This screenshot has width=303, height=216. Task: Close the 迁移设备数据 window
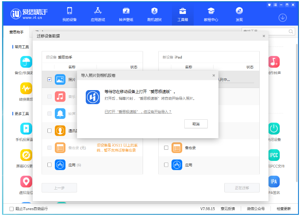click(x=264, y=36)
